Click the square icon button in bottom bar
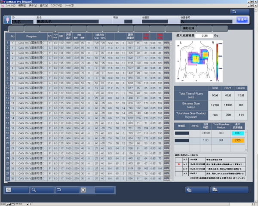This screenshot has width=258, height=206. [x=84, y=190]
